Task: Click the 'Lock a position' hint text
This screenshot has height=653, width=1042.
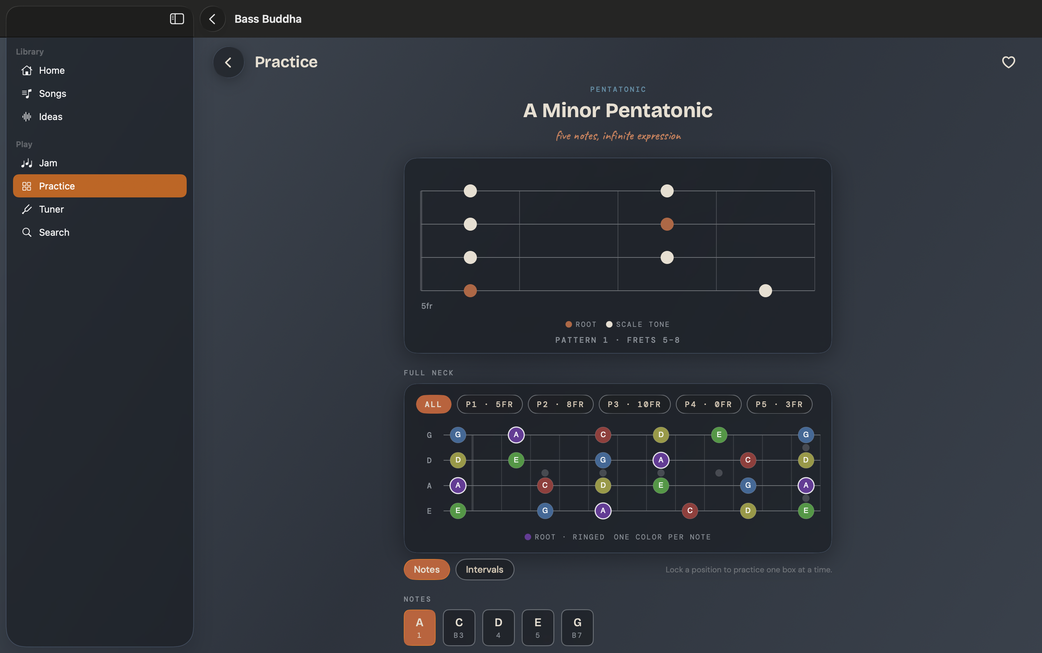Action: click(749, 569)
